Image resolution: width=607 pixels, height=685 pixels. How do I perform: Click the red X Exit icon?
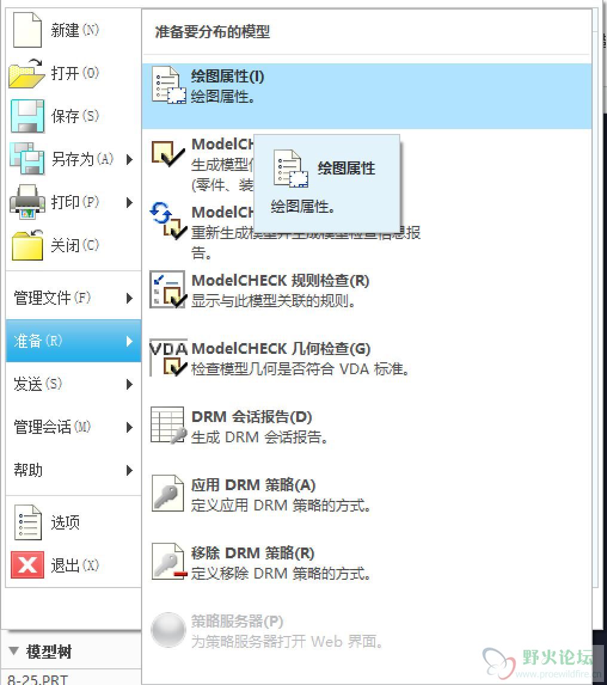click(x=27, y=565)
